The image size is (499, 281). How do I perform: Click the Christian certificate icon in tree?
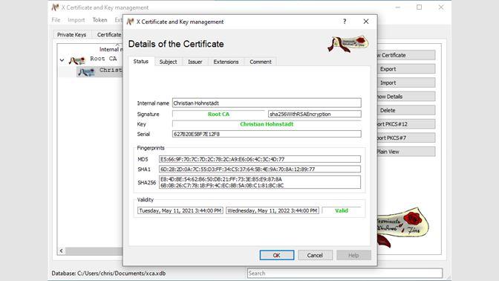click(x=86, y=72)
